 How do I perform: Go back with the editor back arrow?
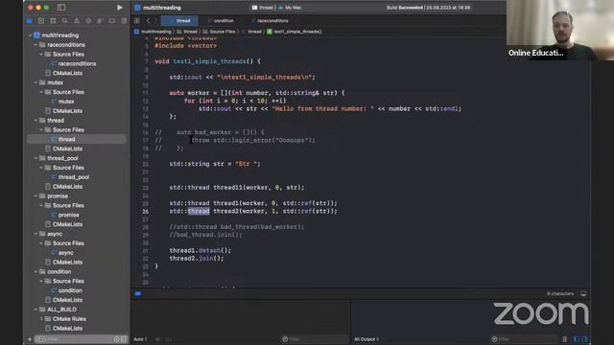pyautogui.click(x=148, y=21)
